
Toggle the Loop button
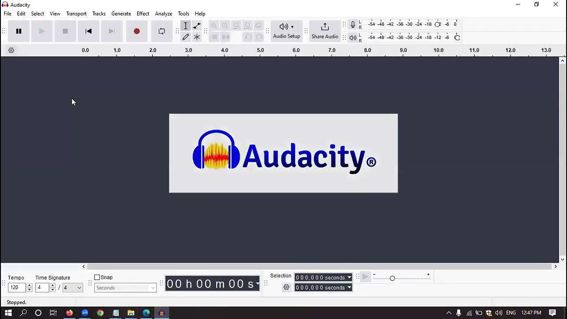pyautogui.click(x=162, y=31)
